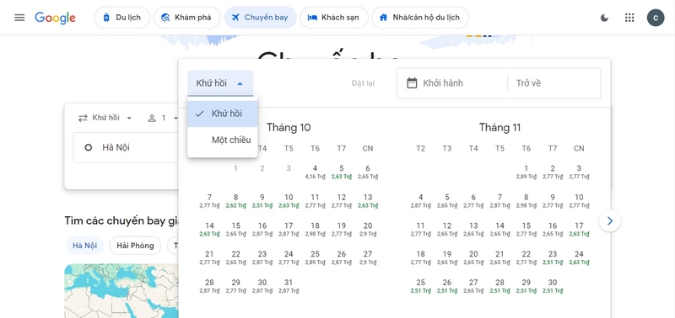The width and height of the screenshot is (675, 318).
Task: Select October 6 priced 2,65 Trđ
Action: (368, 172)
